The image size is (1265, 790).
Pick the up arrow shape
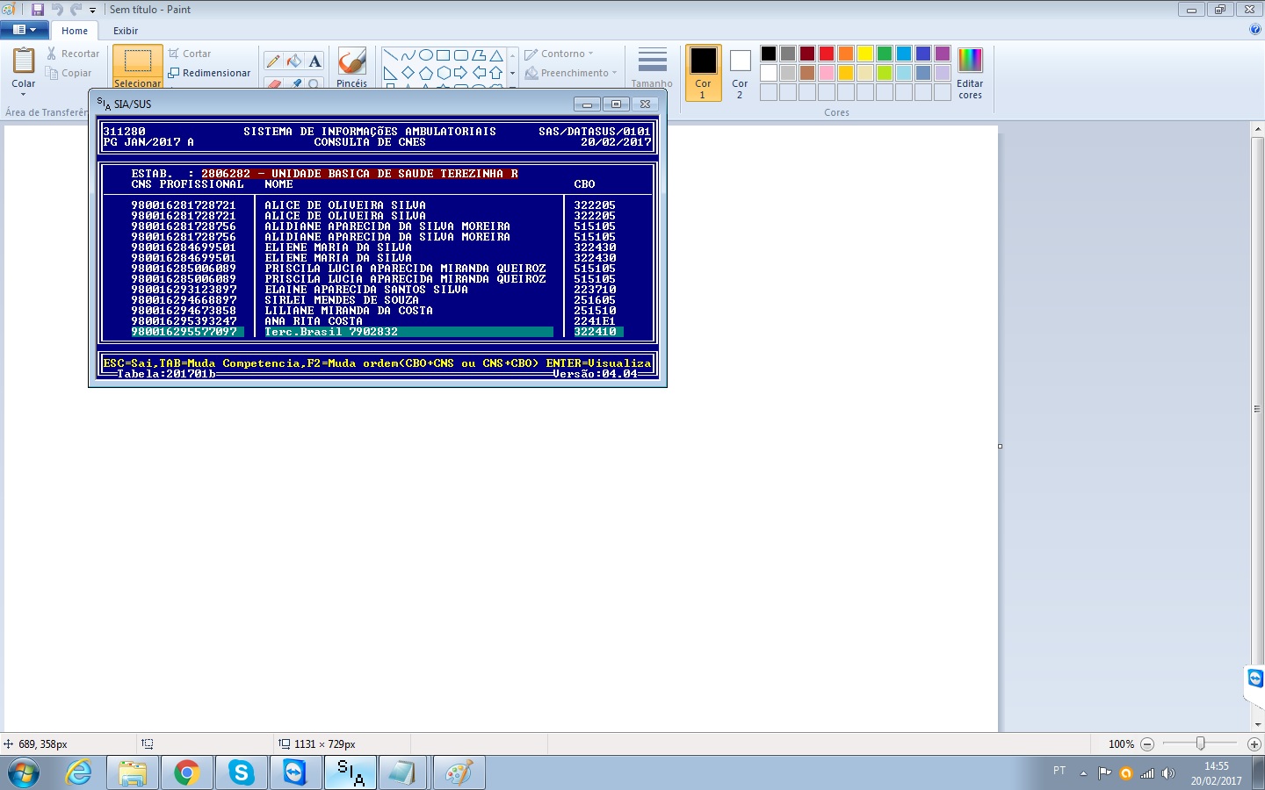click(x=495, y=73)
